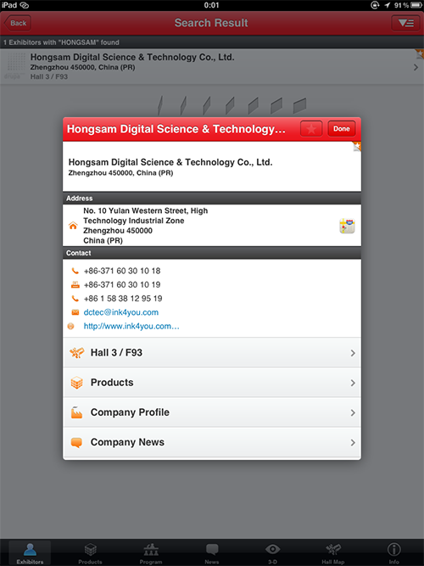Screen dimensions: 424x566
Task: Call phone number +86-371 60 30 10 18
Action: click(122, 271)
